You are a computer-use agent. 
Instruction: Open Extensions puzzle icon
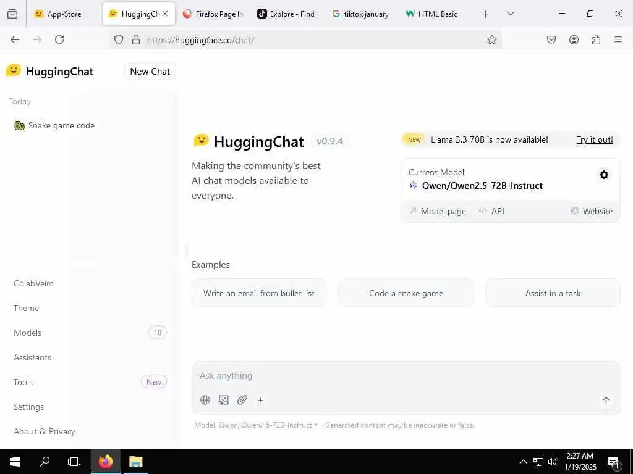[x=596, y=39]
